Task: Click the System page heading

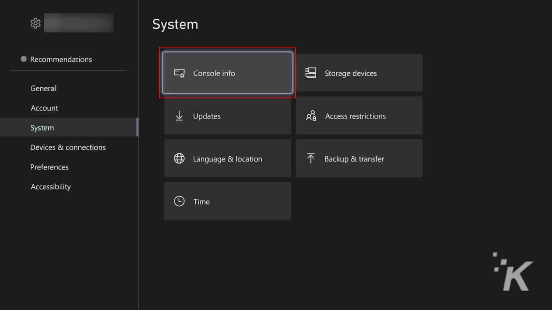Action: pyautogui.click(x=175, y=24)
